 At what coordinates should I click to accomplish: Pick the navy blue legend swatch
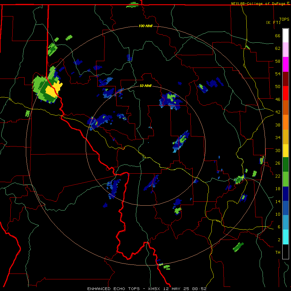(x=286, y=194)
